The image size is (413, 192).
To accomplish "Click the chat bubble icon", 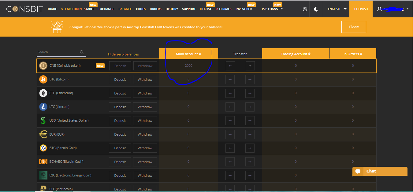I will [358, 171].
